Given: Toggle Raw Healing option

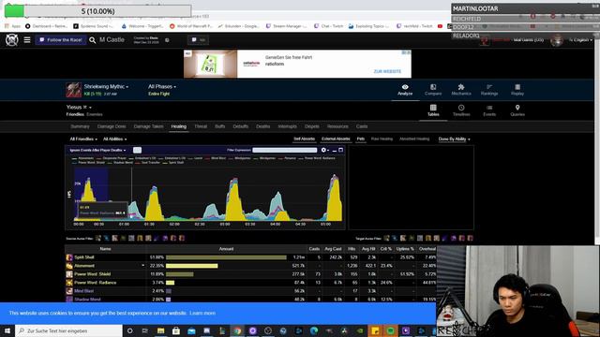Looking at the screenshot, I should tap(382, 139).
